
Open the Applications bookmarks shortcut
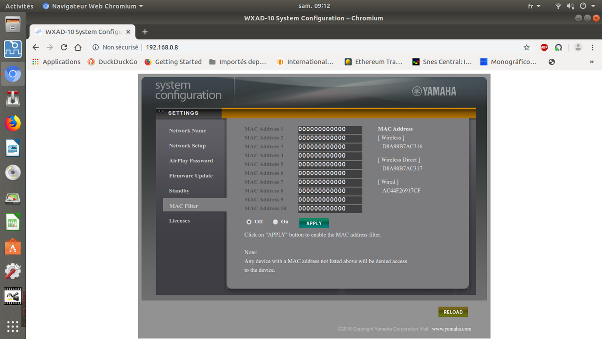tap(56, 62)
